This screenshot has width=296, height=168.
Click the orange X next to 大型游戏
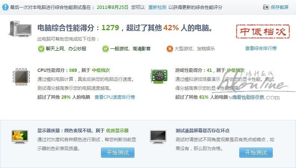[x=170, y=49]
